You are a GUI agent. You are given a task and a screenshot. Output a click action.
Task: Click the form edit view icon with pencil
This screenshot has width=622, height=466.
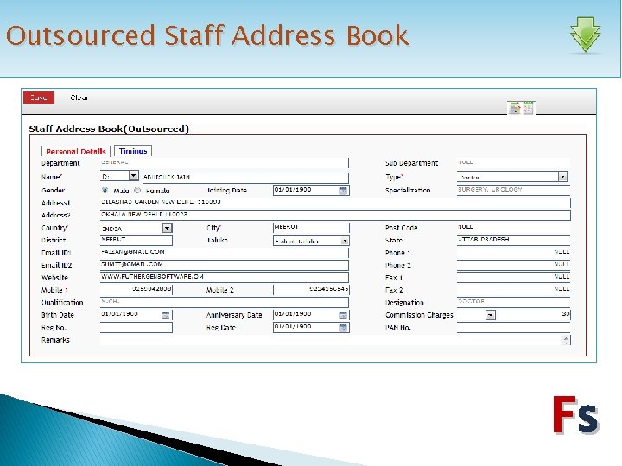pyautogui.click(x=515, y=108)
